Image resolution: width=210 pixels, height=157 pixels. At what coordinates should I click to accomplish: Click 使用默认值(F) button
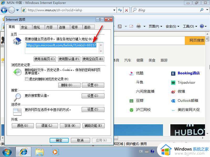point(69,59)
